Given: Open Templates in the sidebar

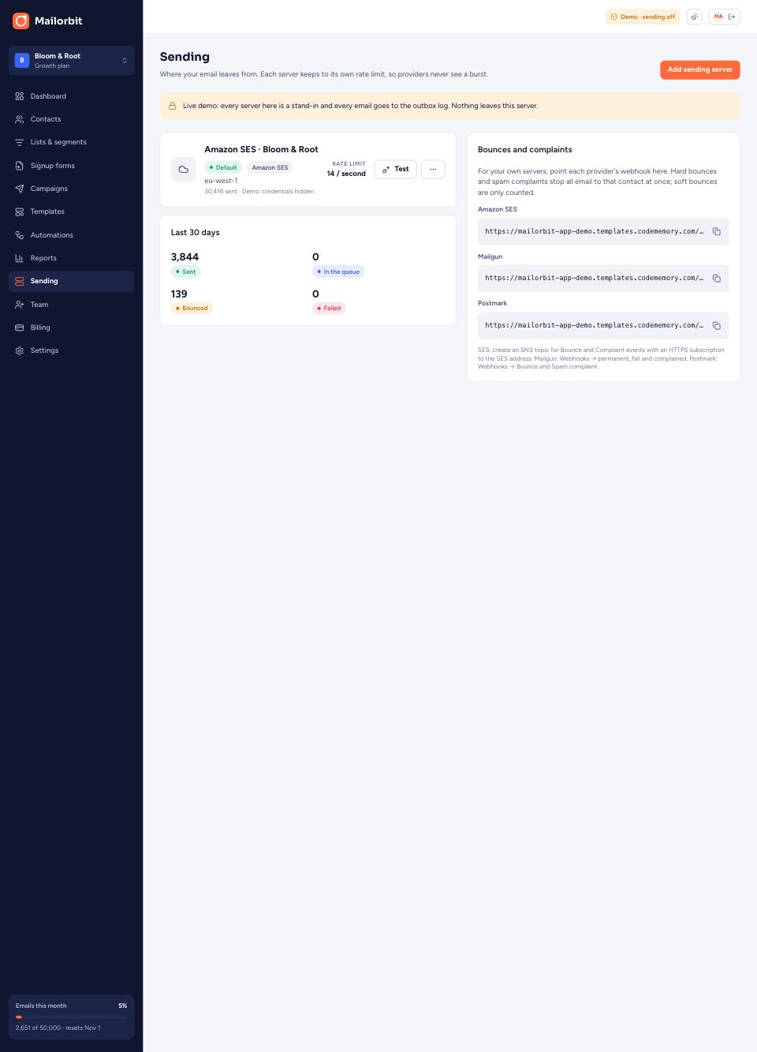Looking at the screenshot, I should pos(71,212).
